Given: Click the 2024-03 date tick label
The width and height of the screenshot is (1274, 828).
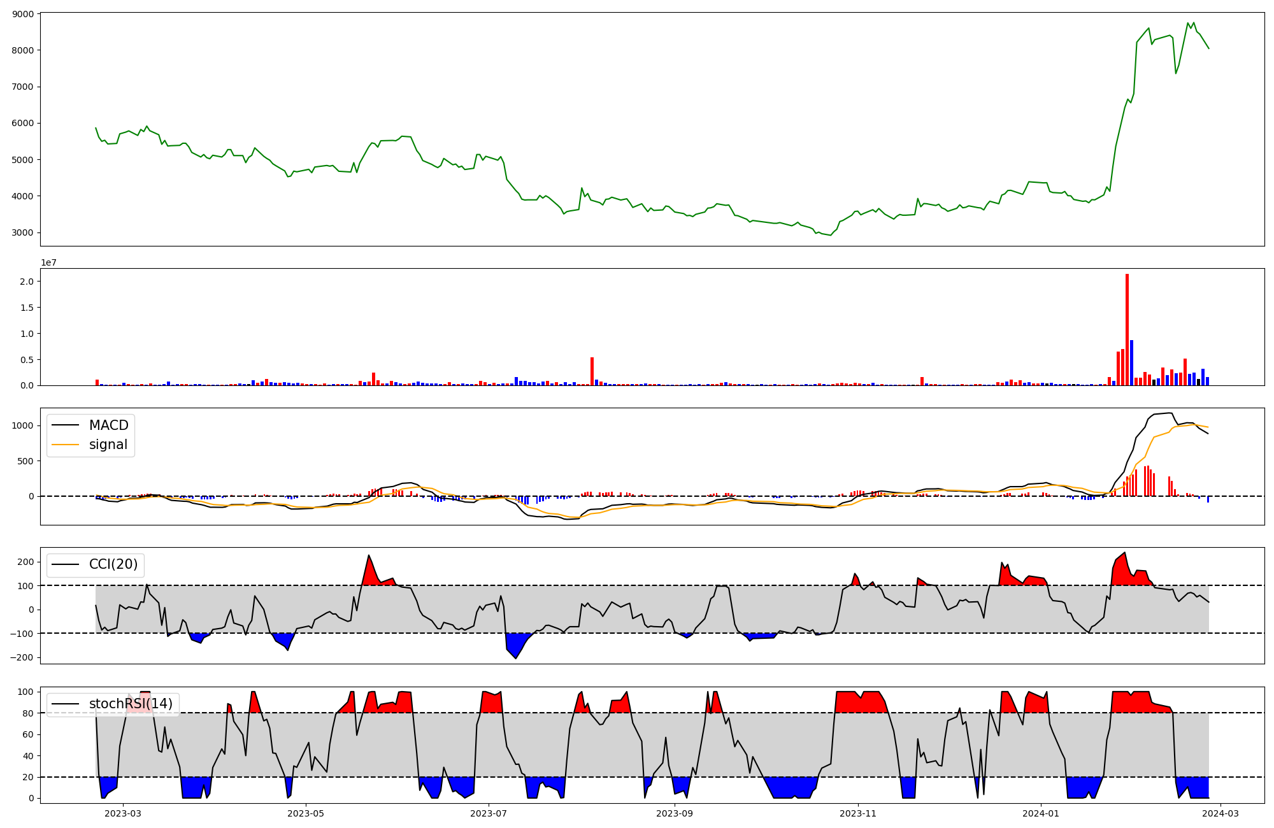Looking at the screenshot, I should point(1220,813).
